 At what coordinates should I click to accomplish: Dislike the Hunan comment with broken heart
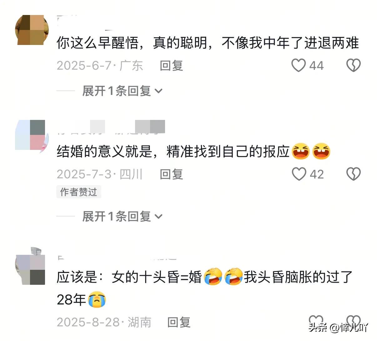(x=354, y=321)
